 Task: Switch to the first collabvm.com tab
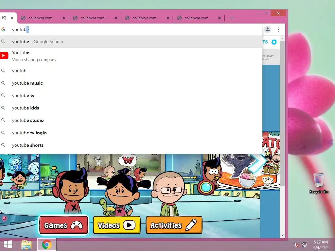click(x=40, y=18)
